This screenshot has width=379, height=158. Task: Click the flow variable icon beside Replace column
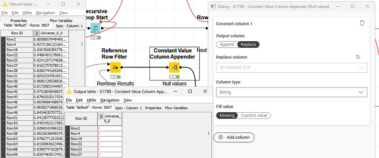click(358, 57)
